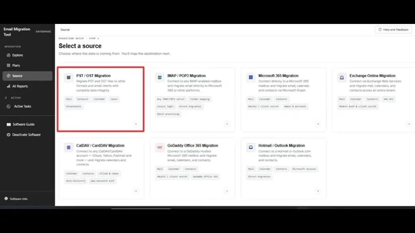
Task: Select the Hotmail / Outlook Migration title
Action: click(281, 146)
